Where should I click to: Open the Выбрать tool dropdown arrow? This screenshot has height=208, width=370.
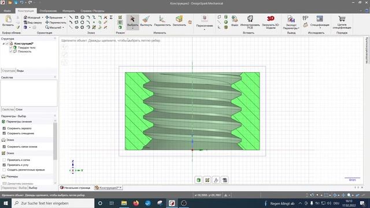pos(132,28)
